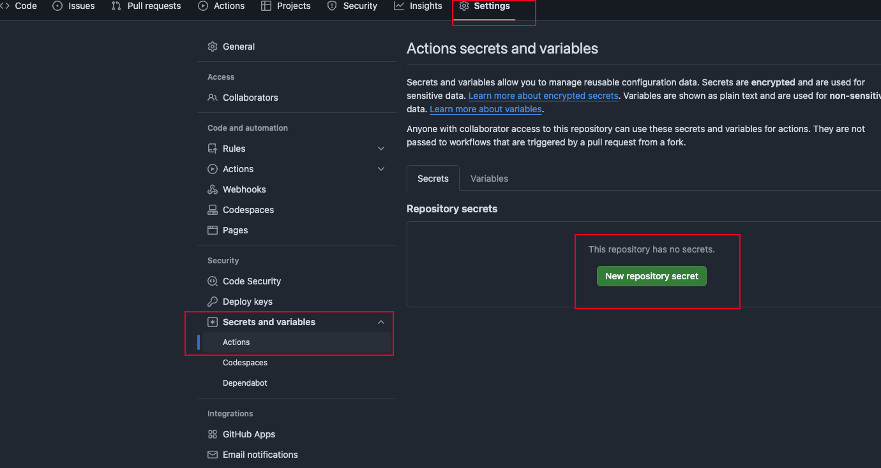Click 'Actions secrets and variables' heading
The width and height of the screenshot is (881, 468).
coord(502,48)
